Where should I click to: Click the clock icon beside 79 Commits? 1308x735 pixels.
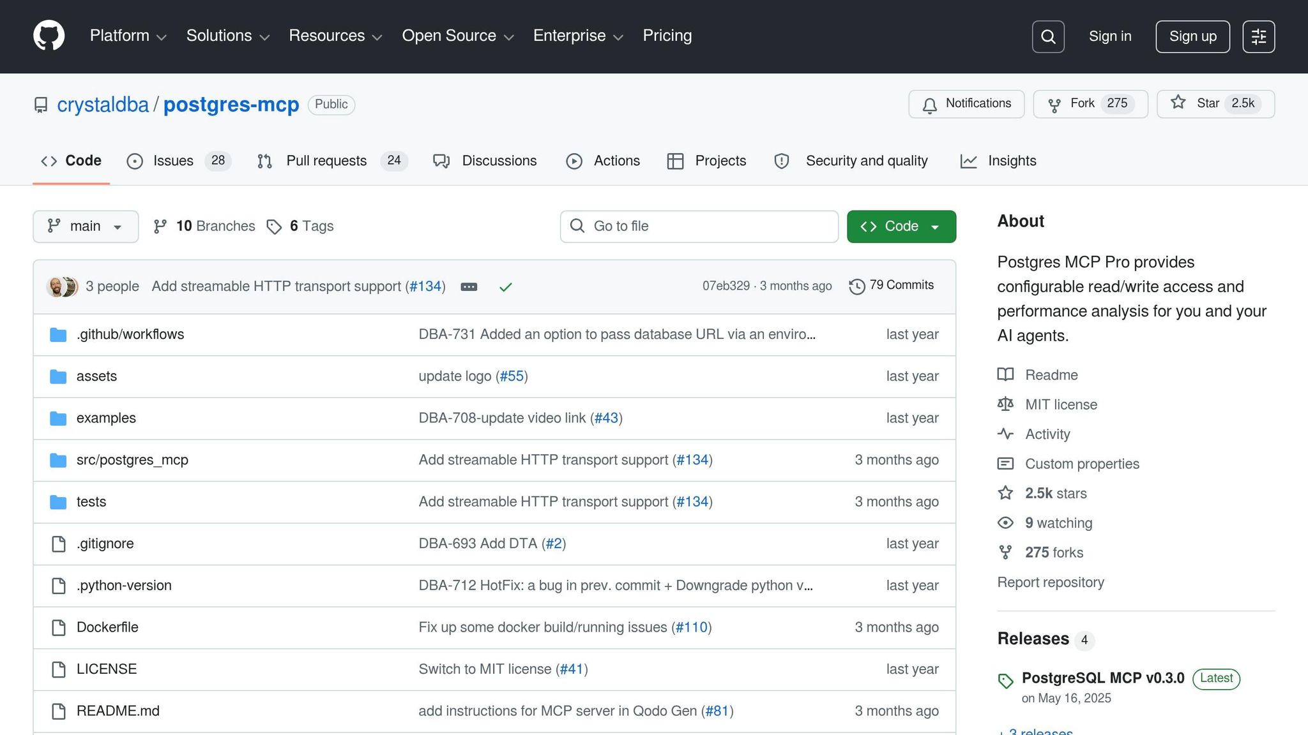pos(857,286)
